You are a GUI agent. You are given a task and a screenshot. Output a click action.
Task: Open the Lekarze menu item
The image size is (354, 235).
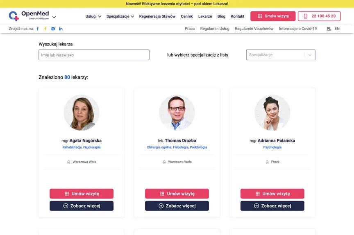[x=205, y=16]
